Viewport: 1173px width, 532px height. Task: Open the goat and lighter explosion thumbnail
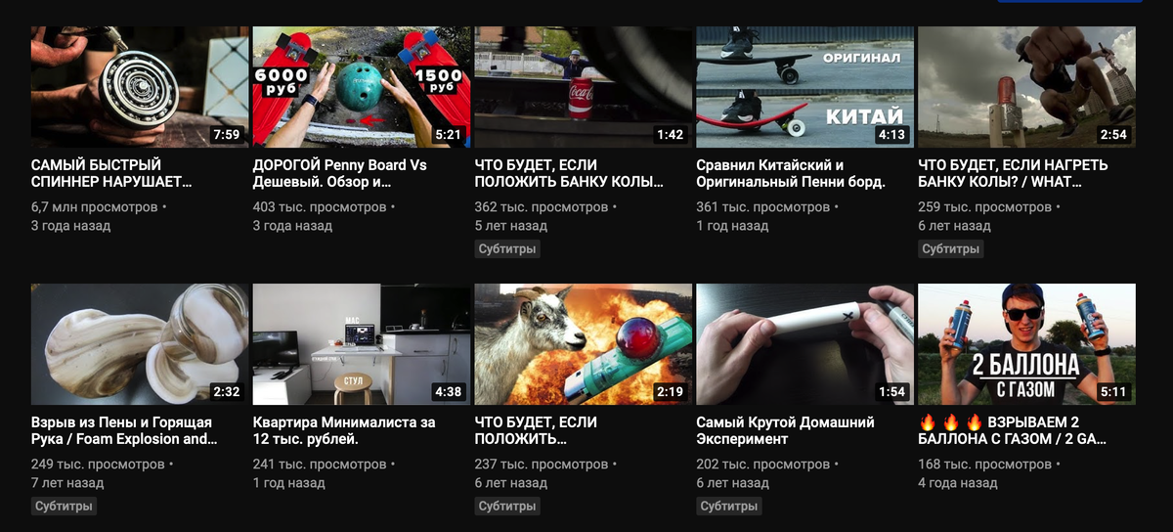584,344
